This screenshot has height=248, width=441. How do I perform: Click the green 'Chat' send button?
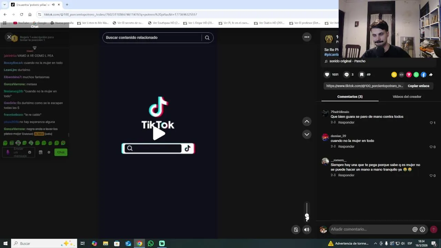[x=61, y=152]
